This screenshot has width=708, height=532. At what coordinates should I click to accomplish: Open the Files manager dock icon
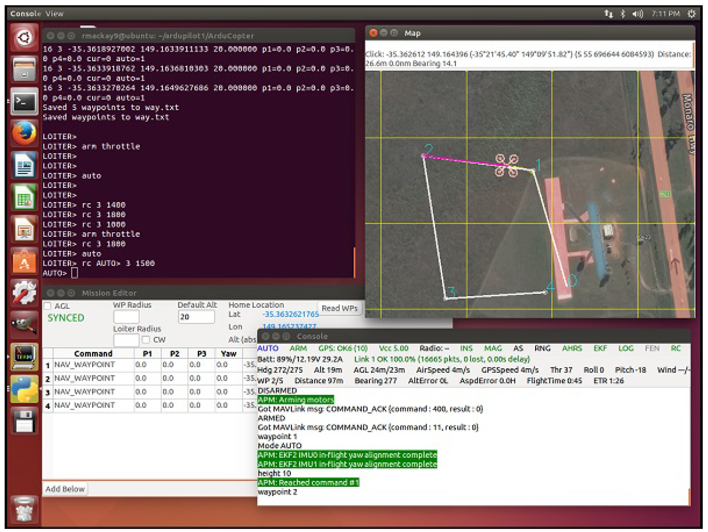tap(24, 70)
